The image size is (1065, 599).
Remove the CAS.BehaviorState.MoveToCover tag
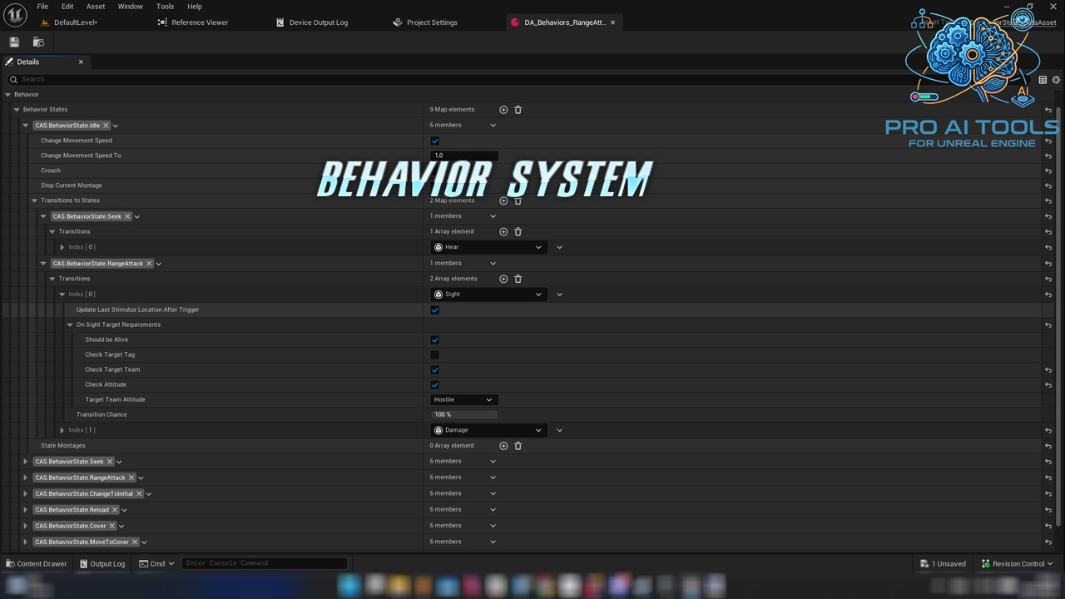tap(135, 542)
